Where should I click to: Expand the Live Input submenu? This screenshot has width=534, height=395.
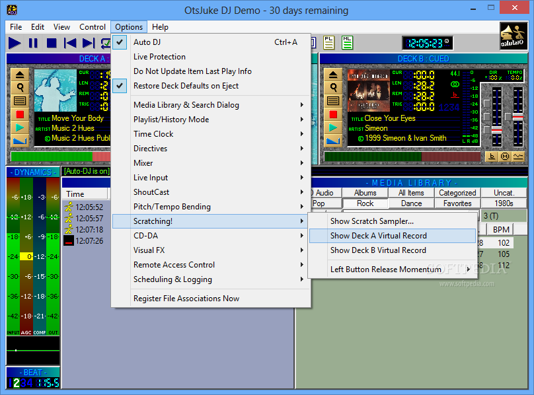[211, 178]
